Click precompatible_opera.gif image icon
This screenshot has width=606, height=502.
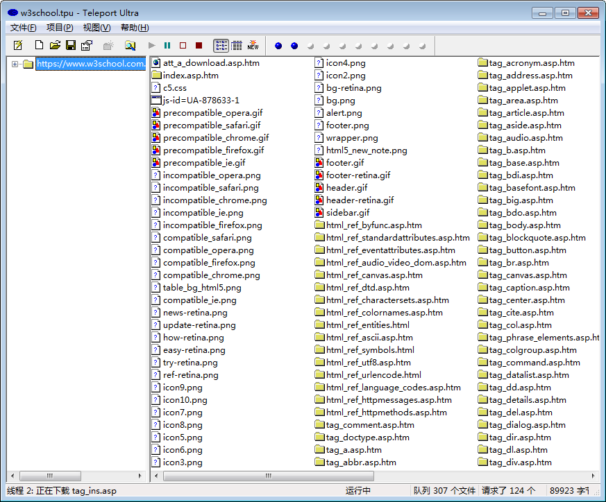coord(155,113)
